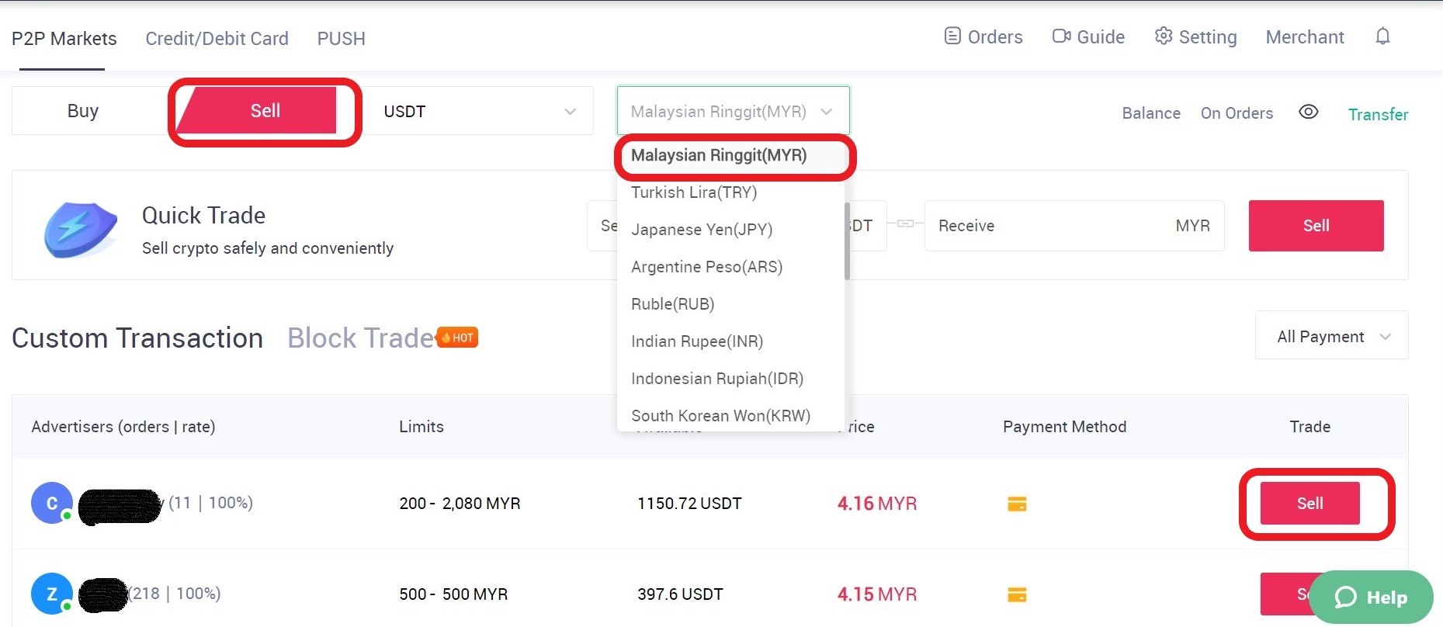
Task: Click the Receive MYR input field
Action: (1074, 226)
